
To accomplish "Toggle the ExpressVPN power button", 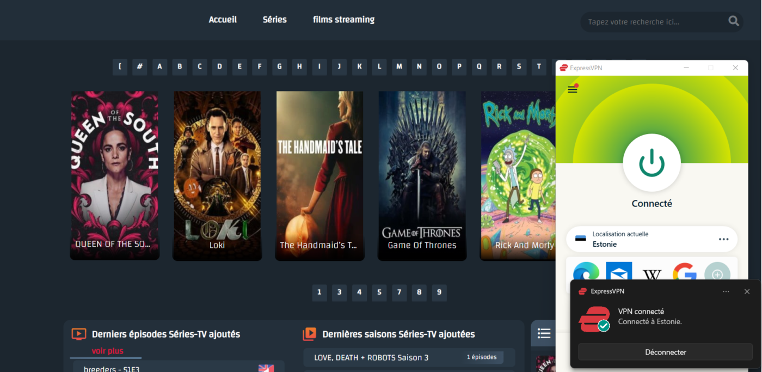I will [x=652, y=163].
